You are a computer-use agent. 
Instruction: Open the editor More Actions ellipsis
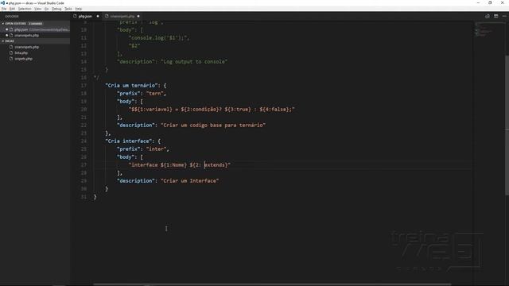point(504,16)
